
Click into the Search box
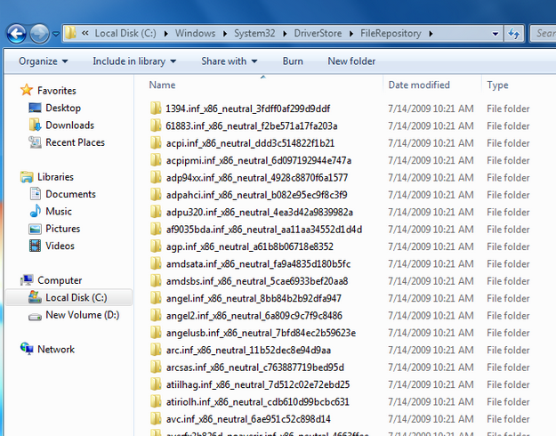pos(543,34)
